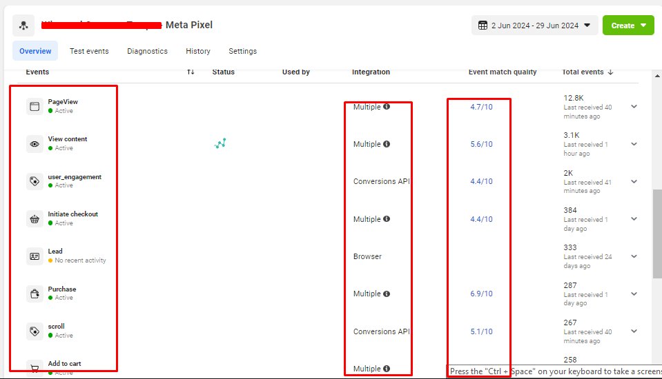Click the scroll event name
Viewport: 662px width, 379px height.
(x=56, y=327)
